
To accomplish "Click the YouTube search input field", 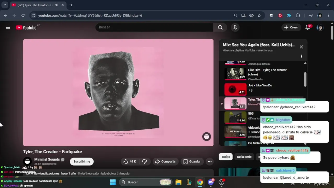I will point(154,27).
